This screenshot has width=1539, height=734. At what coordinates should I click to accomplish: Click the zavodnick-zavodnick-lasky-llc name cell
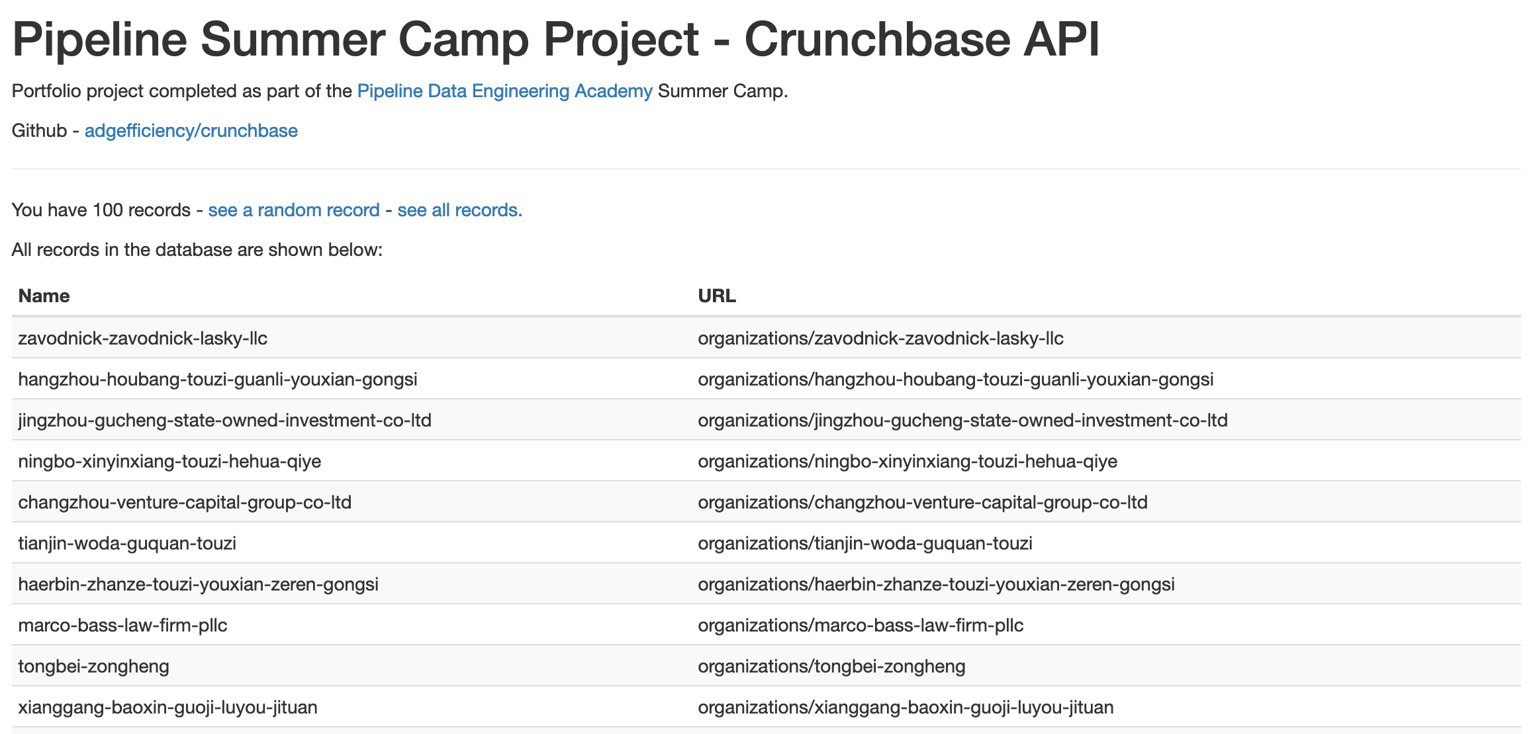click(x=351, y=338)
